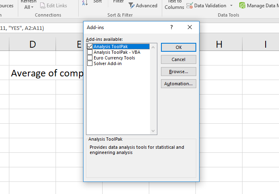Image resolution: width=279 pixels, height=194 pixels.
Task: Check the Euro Currency Tools box
Action: click(x=90, y=58)
